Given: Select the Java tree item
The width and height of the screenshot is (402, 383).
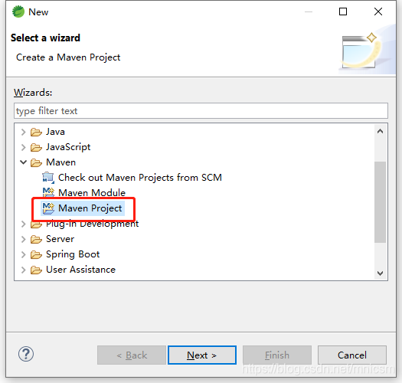Looking at the screenshot, I should tap(55, 132).
